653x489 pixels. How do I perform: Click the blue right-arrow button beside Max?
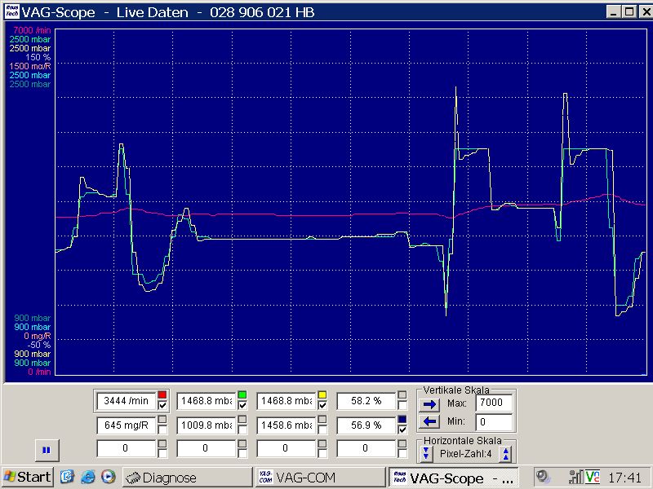click(x=430, y=403)
